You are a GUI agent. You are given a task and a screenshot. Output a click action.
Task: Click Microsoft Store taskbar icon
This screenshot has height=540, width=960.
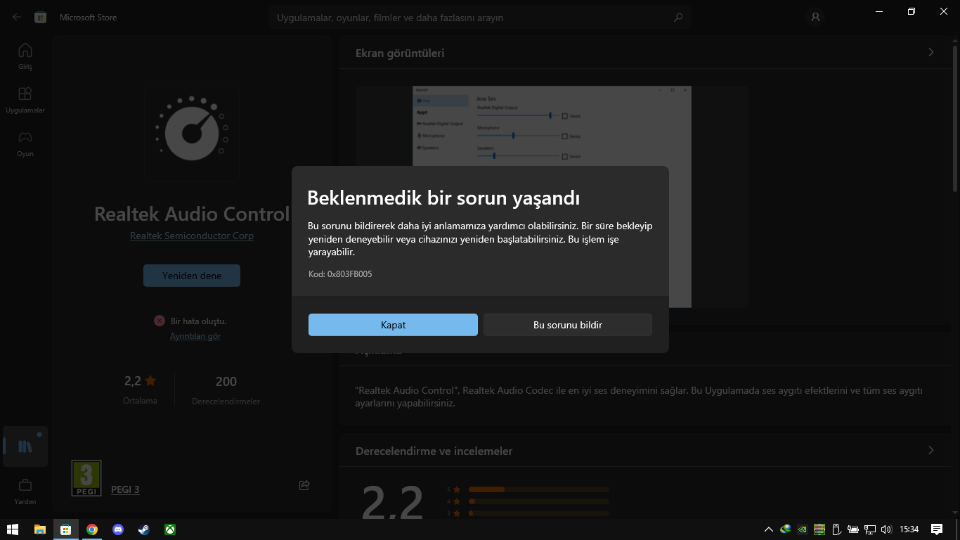65,529
